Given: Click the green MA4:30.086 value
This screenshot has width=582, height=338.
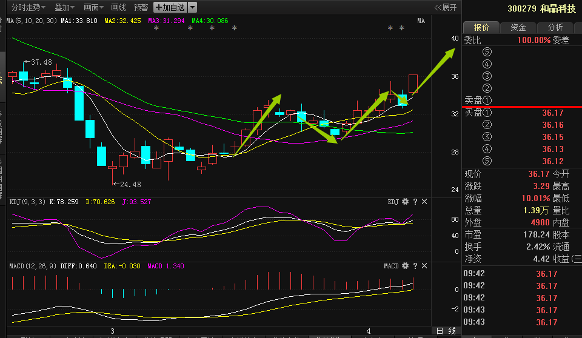Looking at the screenshot, I should point(210,21).
